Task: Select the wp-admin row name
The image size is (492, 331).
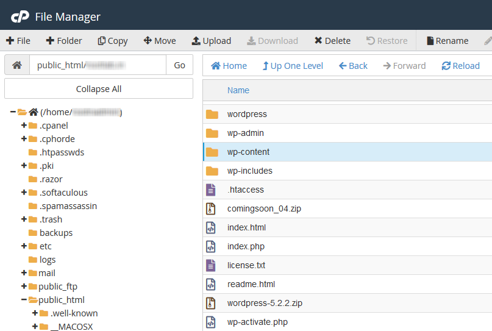Action: pos(245,133)
